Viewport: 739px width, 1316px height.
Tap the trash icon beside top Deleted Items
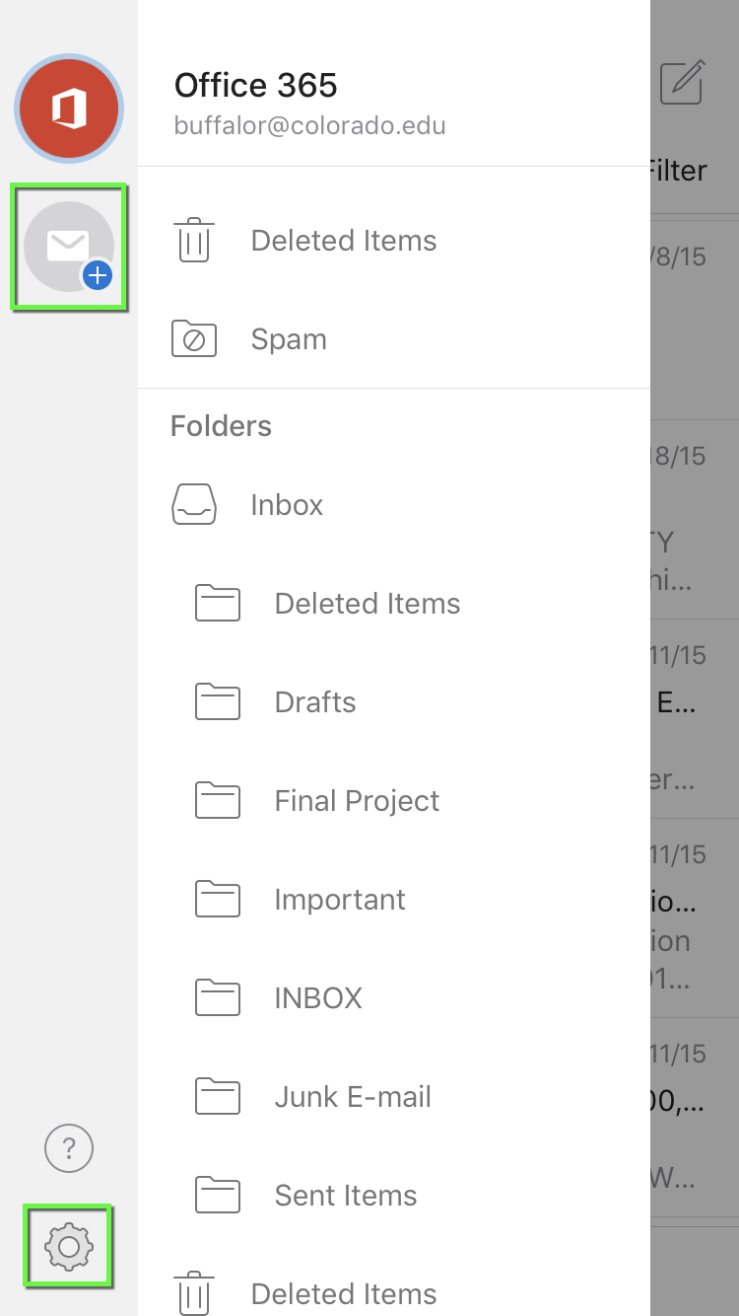(194, 241)
